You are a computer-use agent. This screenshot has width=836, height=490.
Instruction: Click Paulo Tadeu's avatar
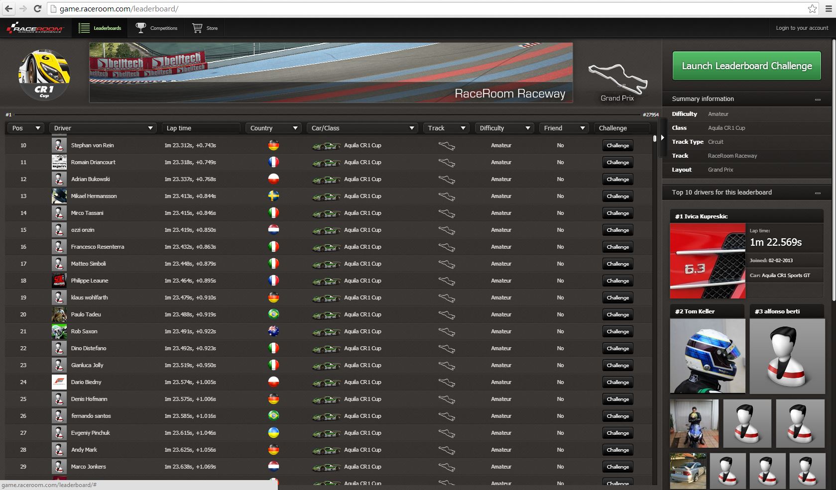coord(59,314)
